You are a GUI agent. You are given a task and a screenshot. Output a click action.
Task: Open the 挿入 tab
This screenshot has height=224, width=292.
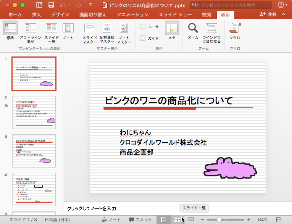(x=36, y=15)
